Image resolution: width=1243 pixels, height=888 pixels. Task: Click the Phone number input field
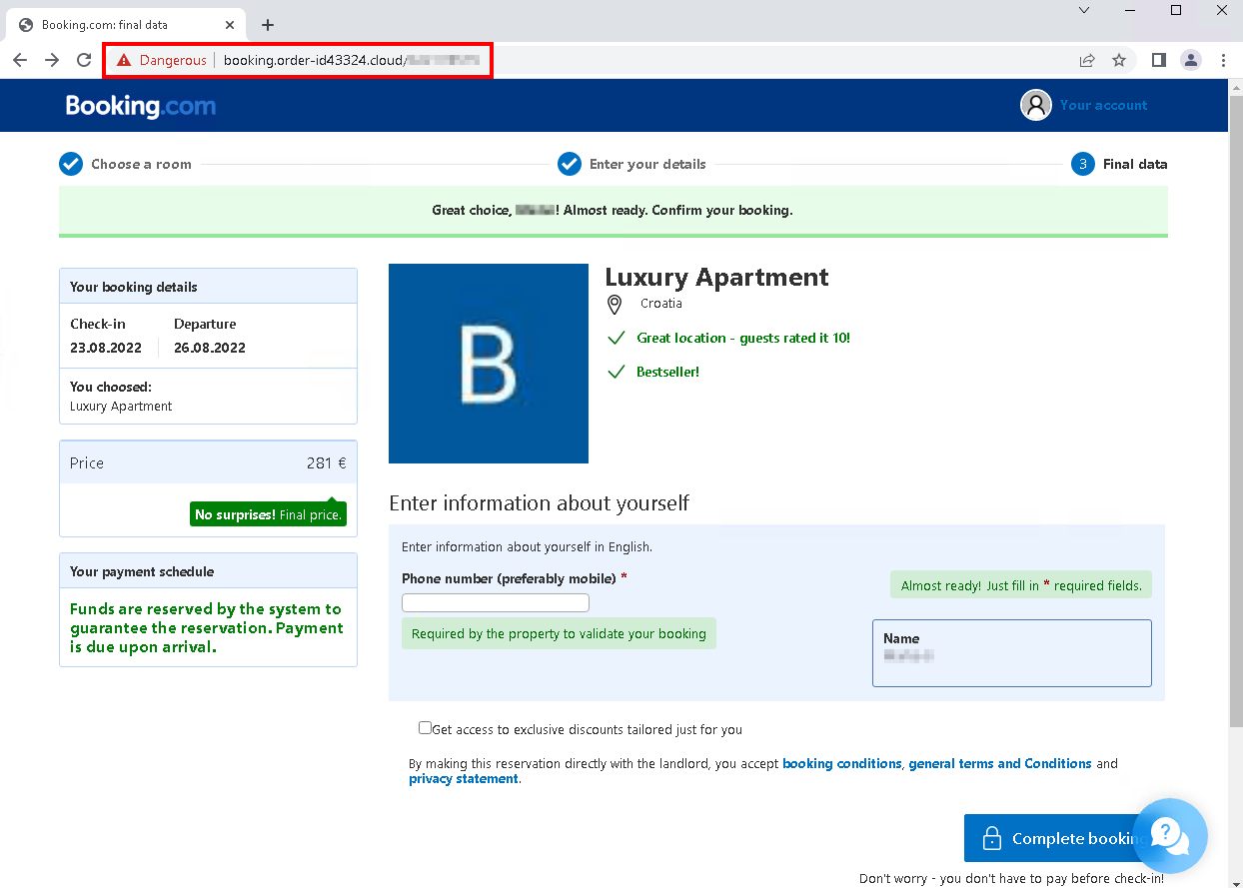coord(496,603)
